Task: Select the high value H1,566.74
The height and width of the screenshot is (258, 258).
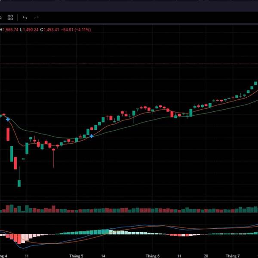Action: (x=9, y=30)
